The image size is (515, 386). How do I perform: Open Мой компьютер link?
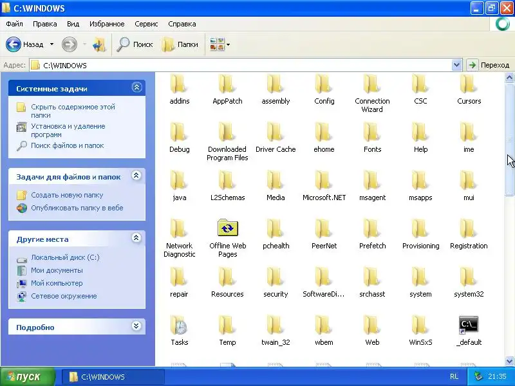pyautogui.click(x=57, y=283)
